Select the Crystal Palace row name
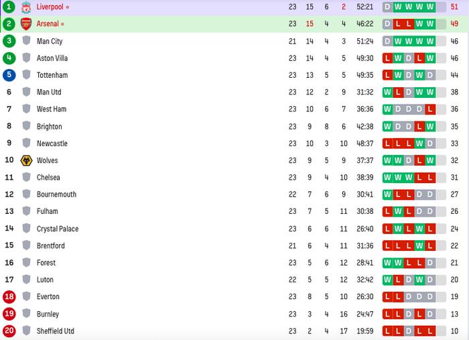 [58, 229]
